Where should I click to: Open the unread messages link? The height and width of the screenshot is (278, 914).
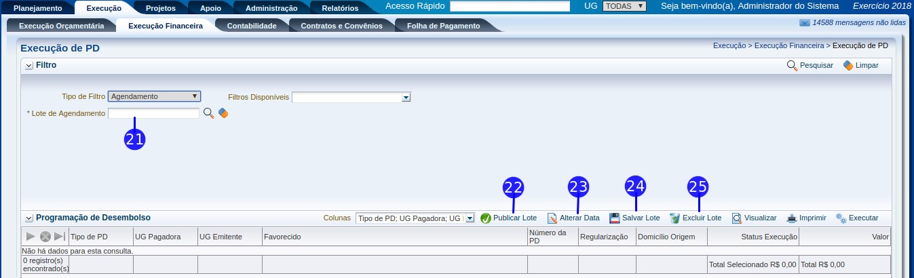click(852, 22)
